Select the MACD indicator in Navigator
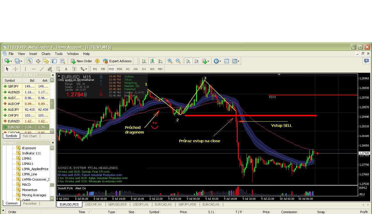372x214 pixels. (x=26, y=185)
